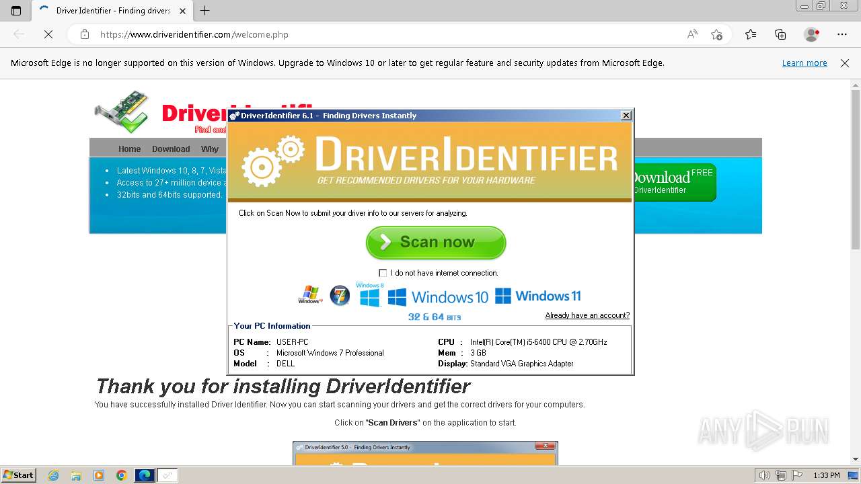
Task: Open the Windows Start menu
Action: pyautogui.click(x=18, y=475)
